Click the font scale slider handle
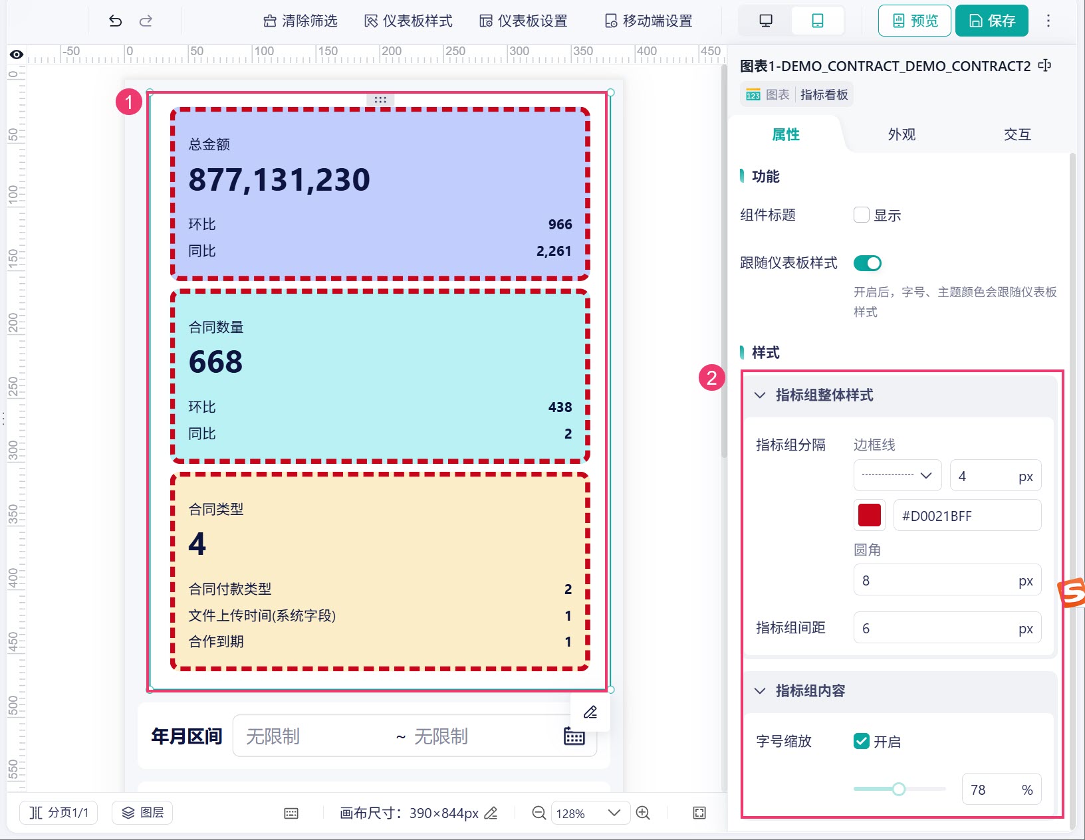The image size is (1085, 840). 899,789
